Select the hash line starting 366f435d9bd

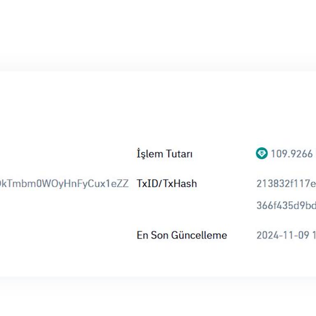[286, 206]
